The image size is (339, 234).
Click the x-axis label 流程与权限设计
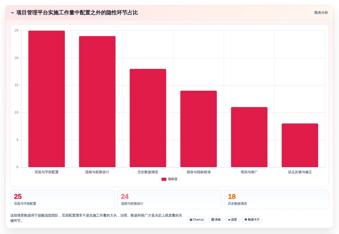click(97, 172)
